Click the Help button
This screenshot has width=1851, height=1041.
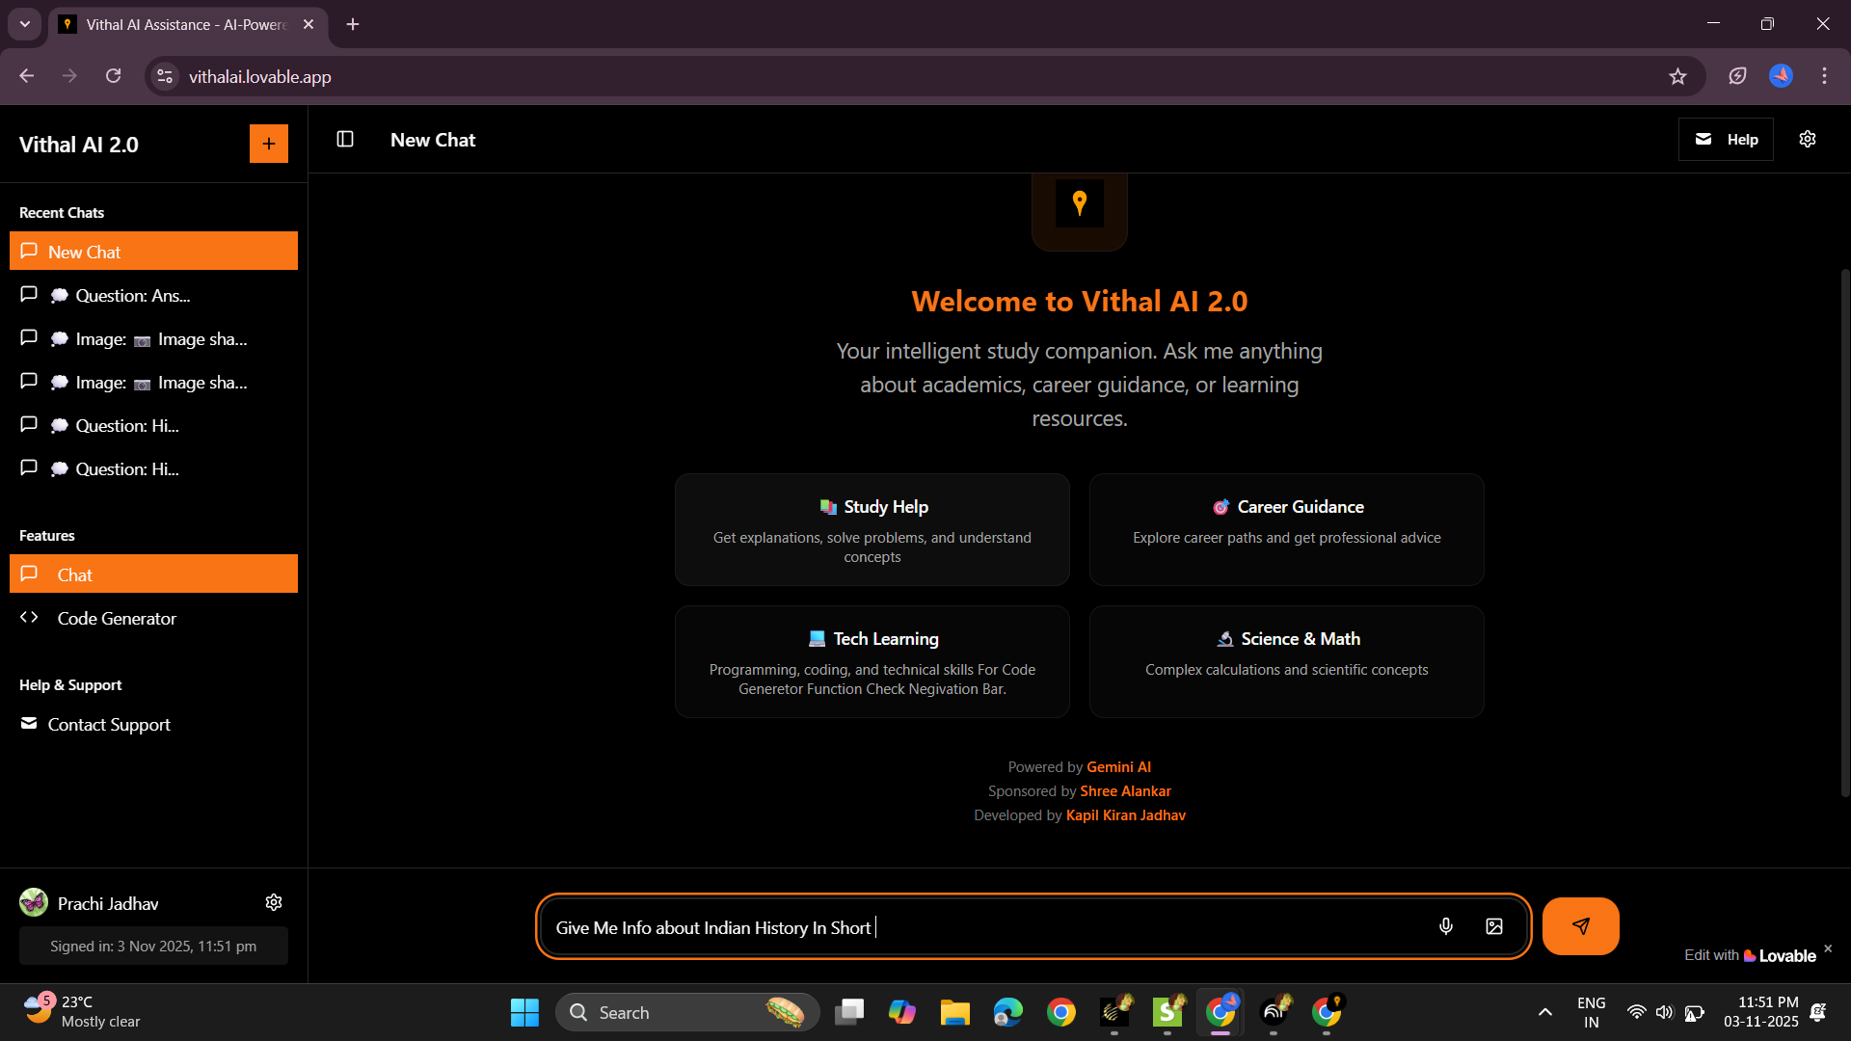1726,139
